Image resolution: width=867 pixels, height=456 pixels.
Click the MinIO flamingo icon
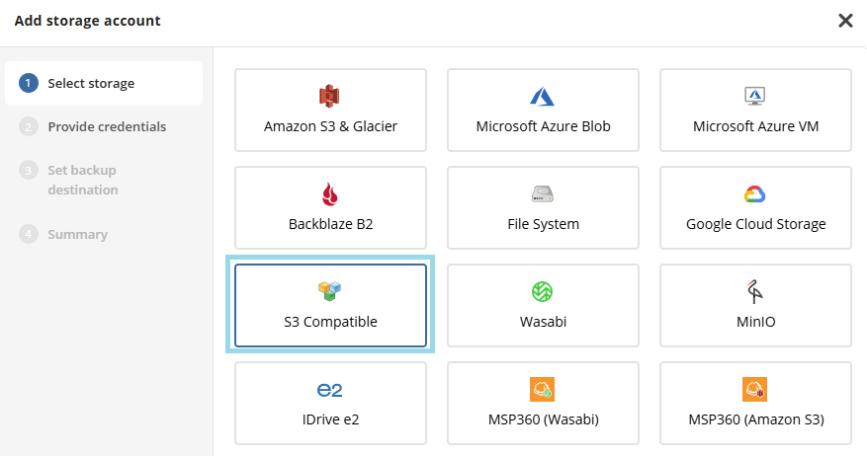coord(755,291)
